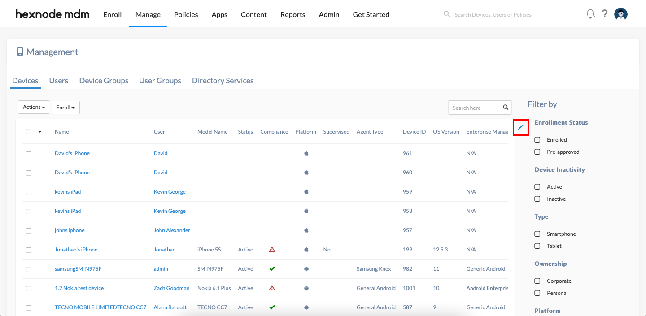Click the Apple platform icon for device 961
Viewport: 646px width, 316px height.
point(306,153)
